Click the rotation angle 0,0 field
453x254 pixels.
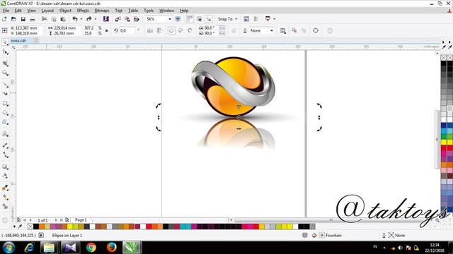pos(127,30)
